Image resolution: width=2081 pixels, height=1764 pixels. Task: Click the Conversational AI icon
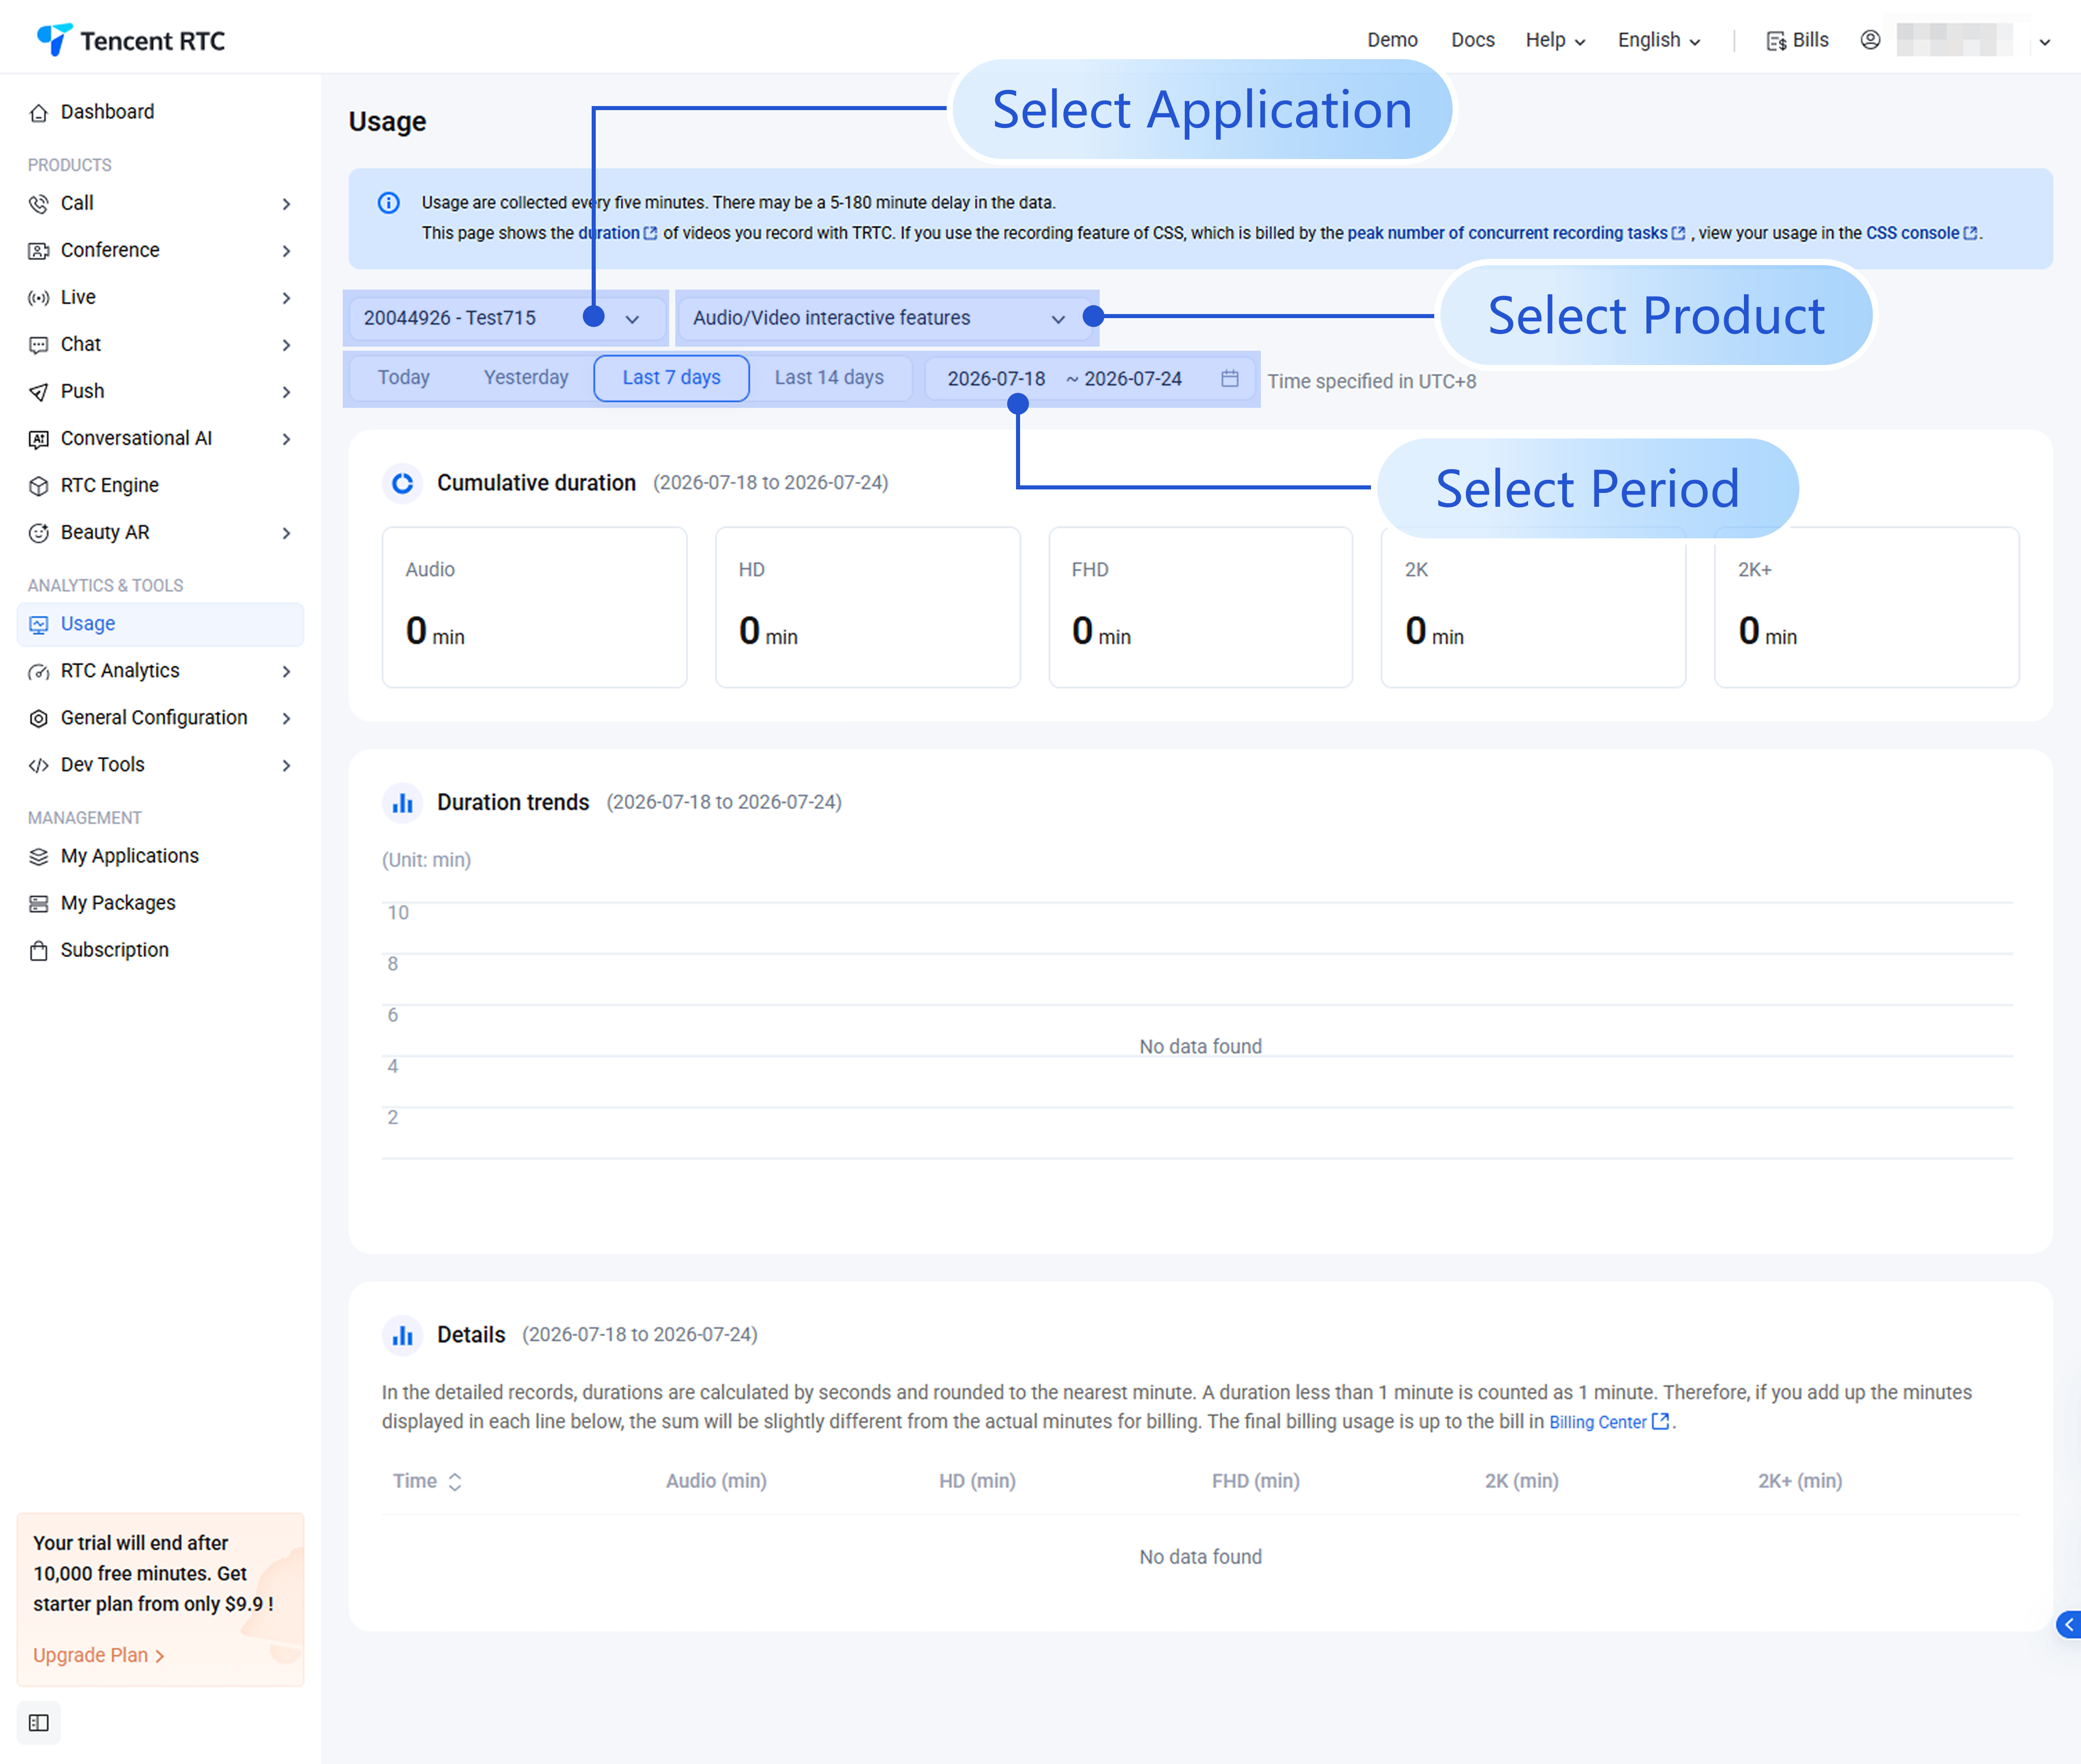(x=39, y=439)
